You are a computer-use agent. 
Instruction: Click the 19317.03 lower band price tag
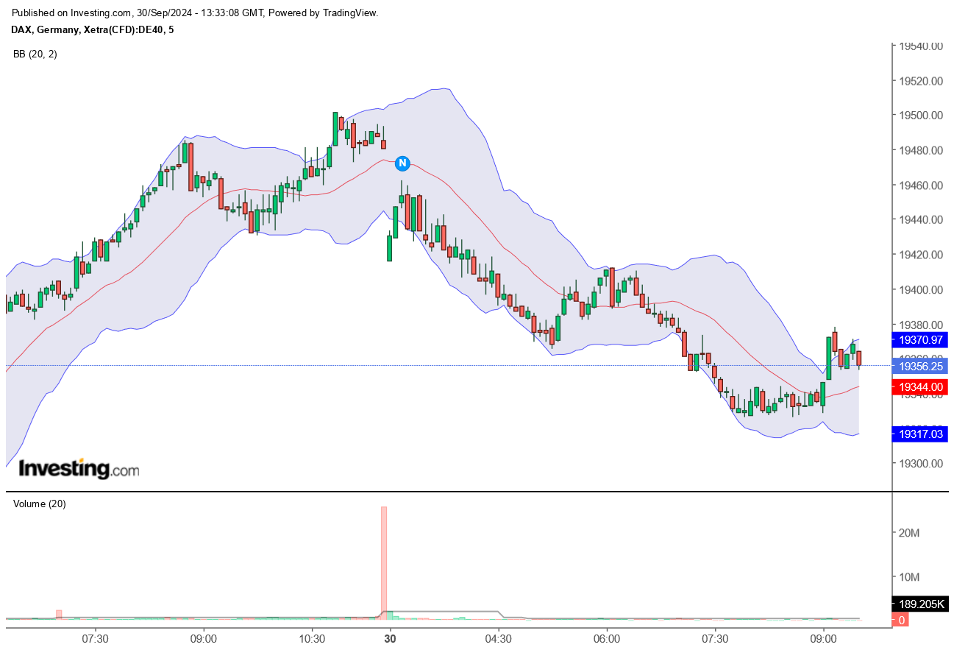(x=919, y=434)
